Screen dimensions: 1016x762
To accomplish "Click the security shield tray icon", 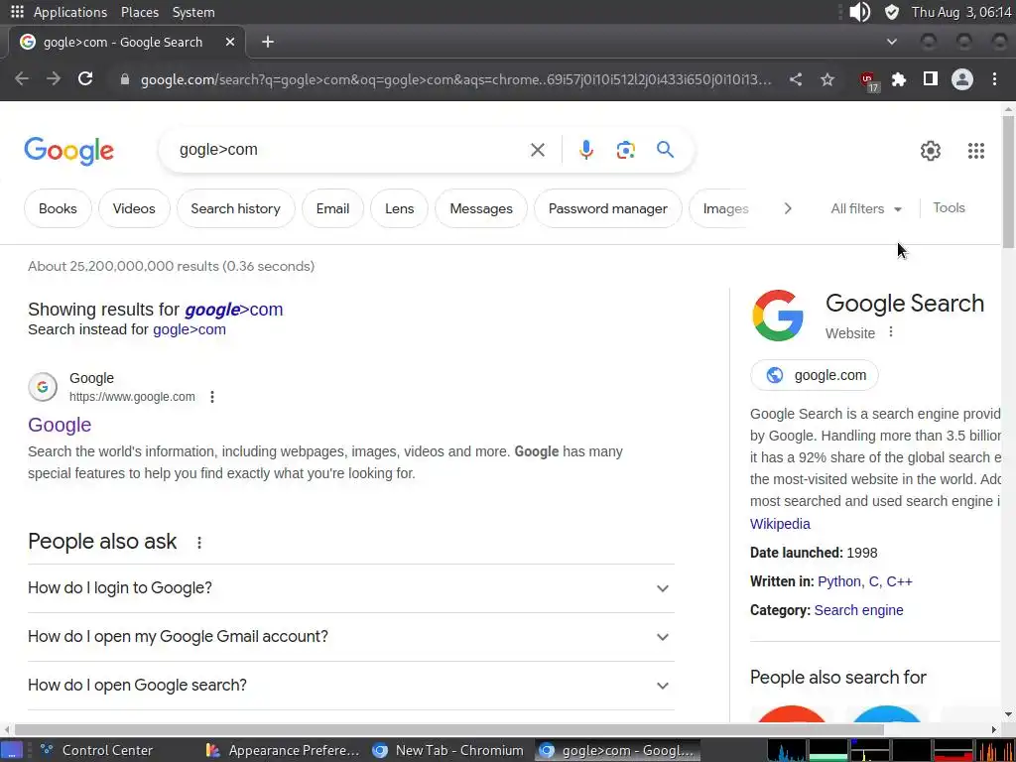I will (x=892, y=12).
